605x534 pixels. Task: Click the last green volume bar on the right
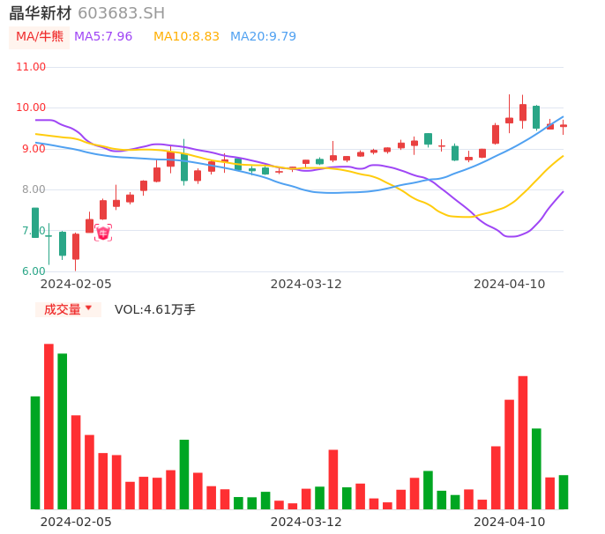click(x=564, y=492)
